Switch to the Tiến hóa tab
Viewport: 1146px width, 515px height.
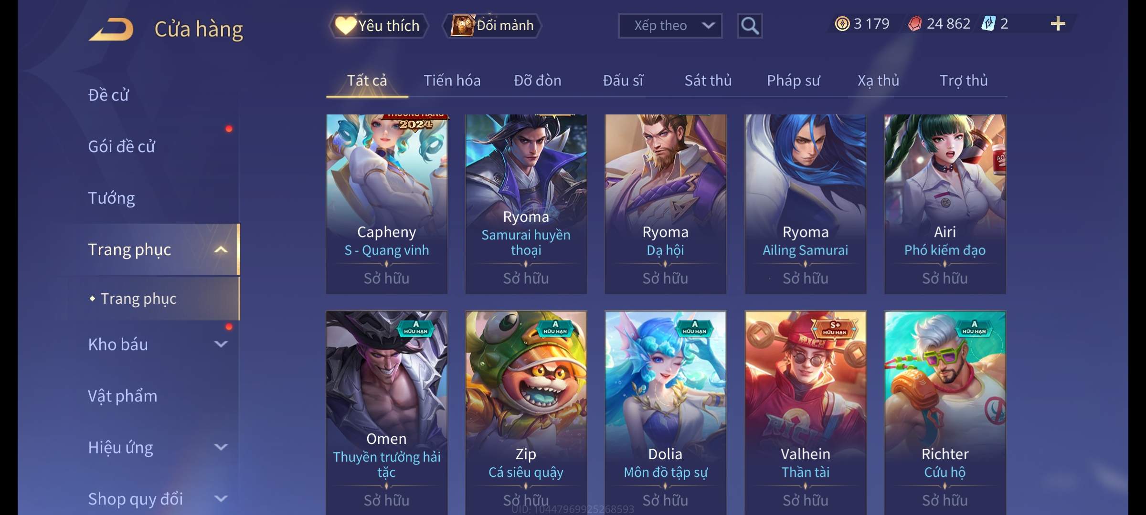click(x=452, y=81)
